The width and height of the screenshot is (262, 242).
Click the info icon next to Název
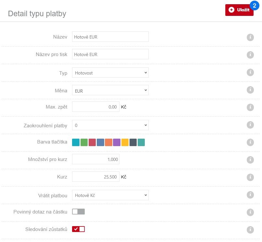point(250,37)
